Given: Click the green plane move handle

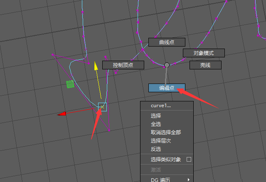Looking at the screenshot, I should pyautogui.click(x=70, y=84).
